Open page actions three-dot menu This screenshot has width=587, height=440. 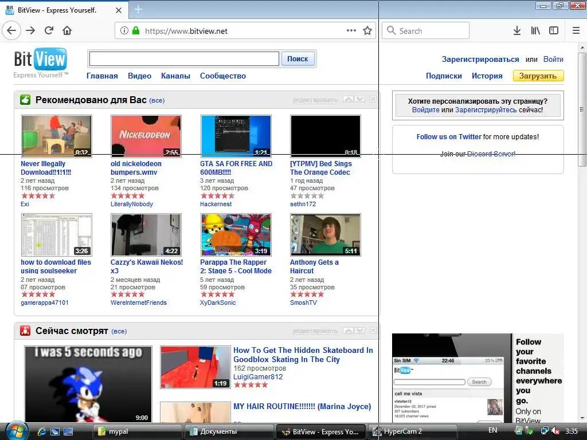[351, 31]
